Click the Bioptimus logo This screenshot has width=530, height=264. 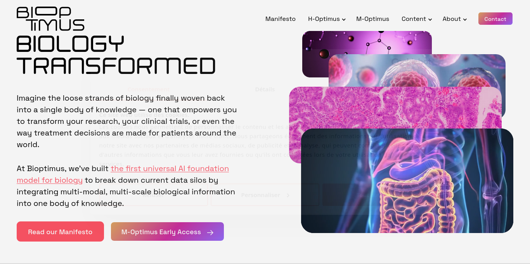(50, 19)
